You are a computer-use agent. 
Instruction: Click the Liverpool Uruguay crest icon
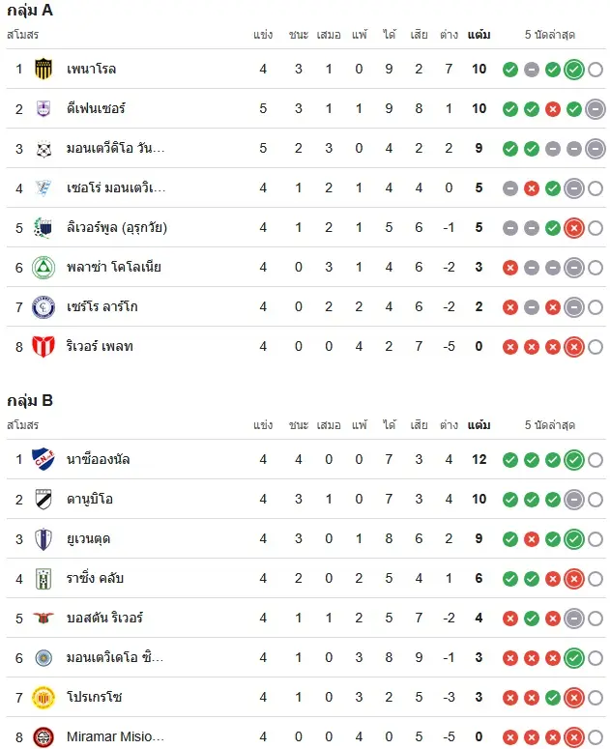click(x=44, y=227)
